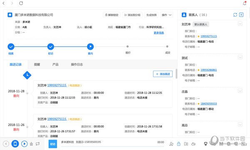Open phone link in the 2018-11-28 follow-up record
Viewport: 250px width, 150px height.
tap(57, 86)
